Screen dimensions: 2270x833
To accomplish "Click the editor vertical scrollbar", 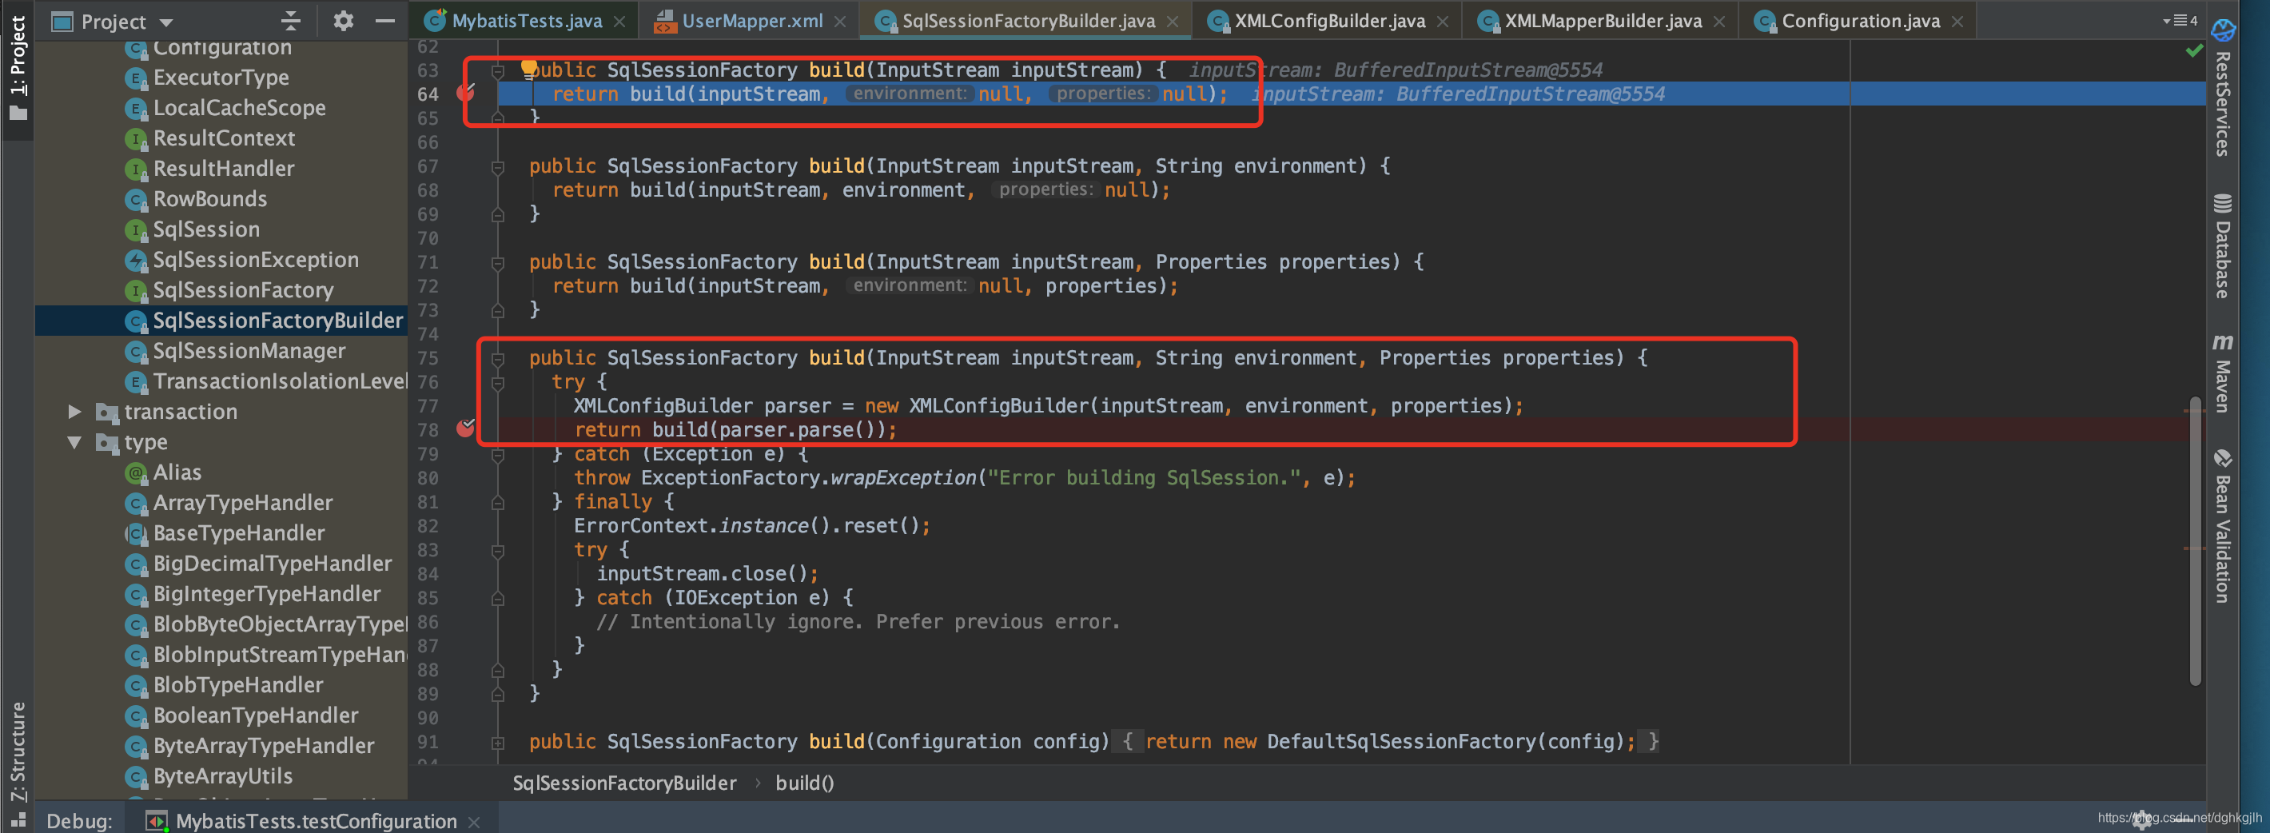I will [x=2194, y=540].
